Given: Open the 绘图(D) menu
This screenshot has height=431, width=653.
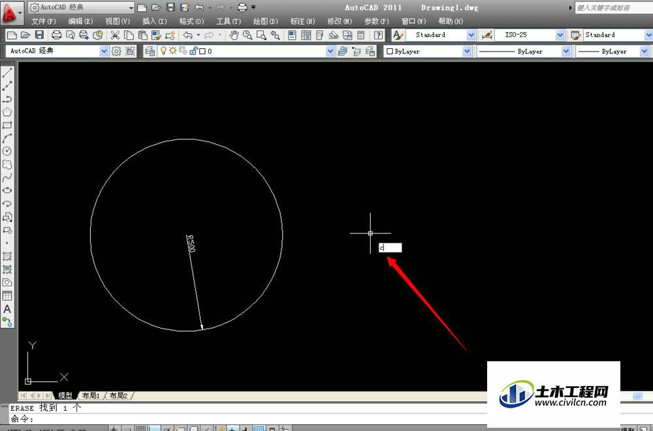Looking at the screenshot, I should (265, 22).
